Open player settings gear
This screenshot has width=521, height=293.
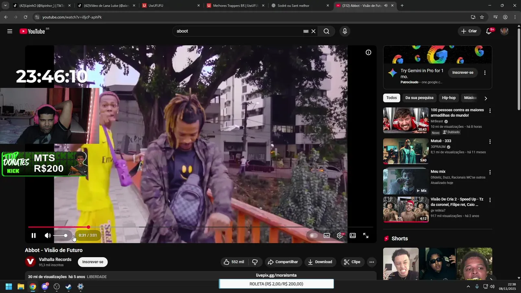click(340, 236)
